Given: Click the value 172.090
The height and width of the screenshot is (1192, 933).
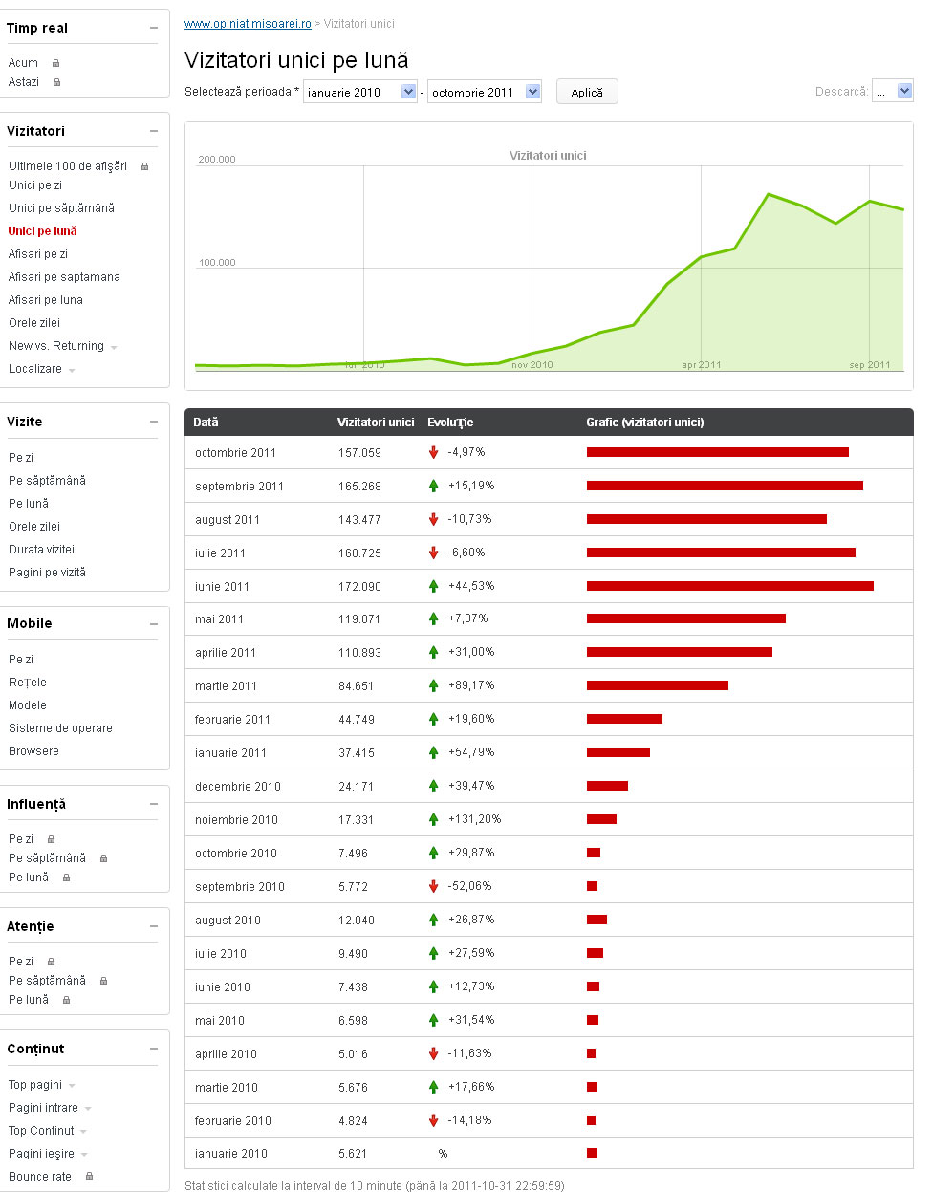Looking at the screenshot, I should (359, 587).
